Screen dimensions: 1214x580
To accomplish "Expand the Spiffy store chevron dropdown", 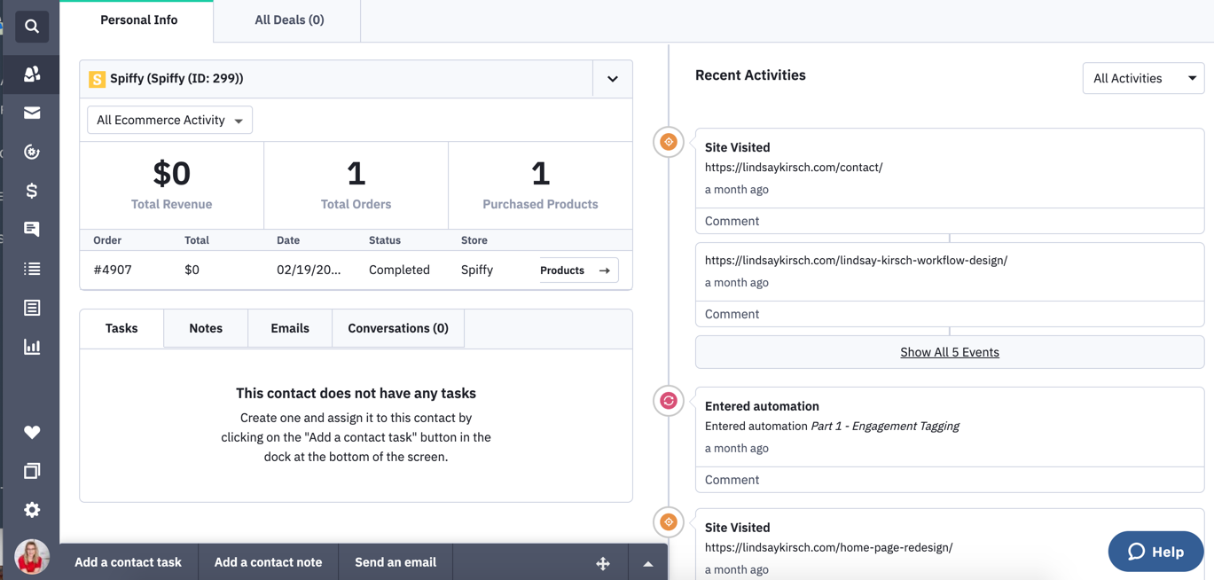I will 612,79.
